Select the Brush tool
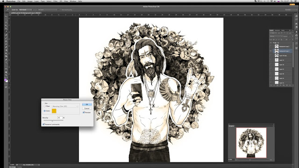Image resolution: width=299 pixels, height=168 pixels. tap(6, 38)
